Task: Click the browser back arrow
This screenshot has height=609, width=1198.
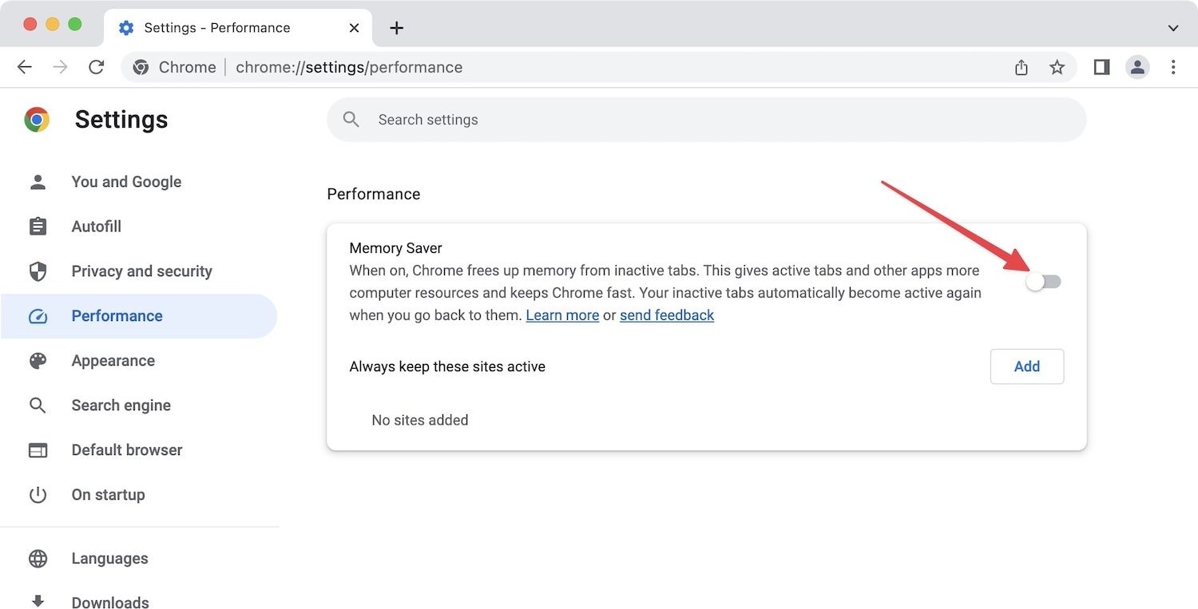Action: [25, 67]
